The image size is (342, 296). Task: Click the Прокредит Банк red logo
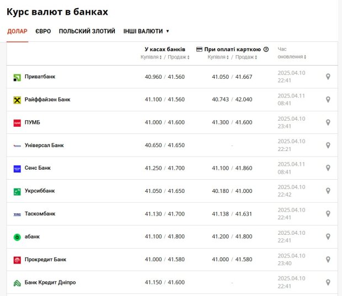pos(17,260)
